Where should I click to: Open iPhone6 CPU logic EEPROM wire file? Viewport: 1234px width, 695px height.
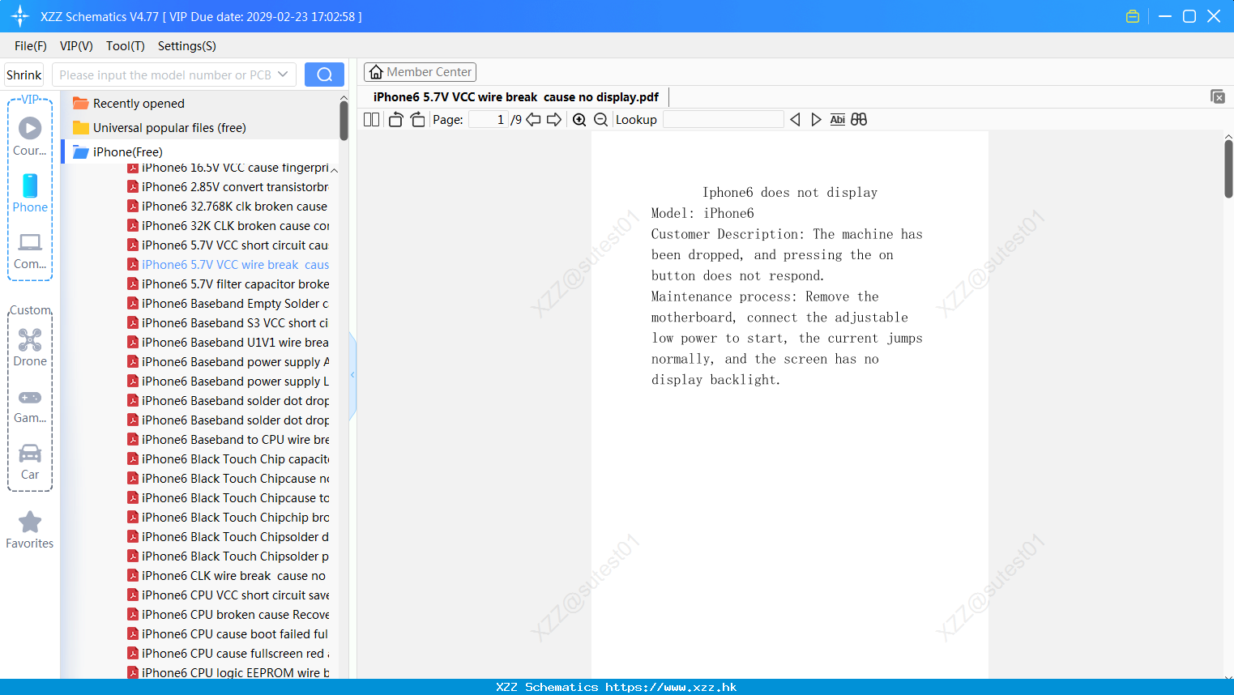[x=228, y=672]
